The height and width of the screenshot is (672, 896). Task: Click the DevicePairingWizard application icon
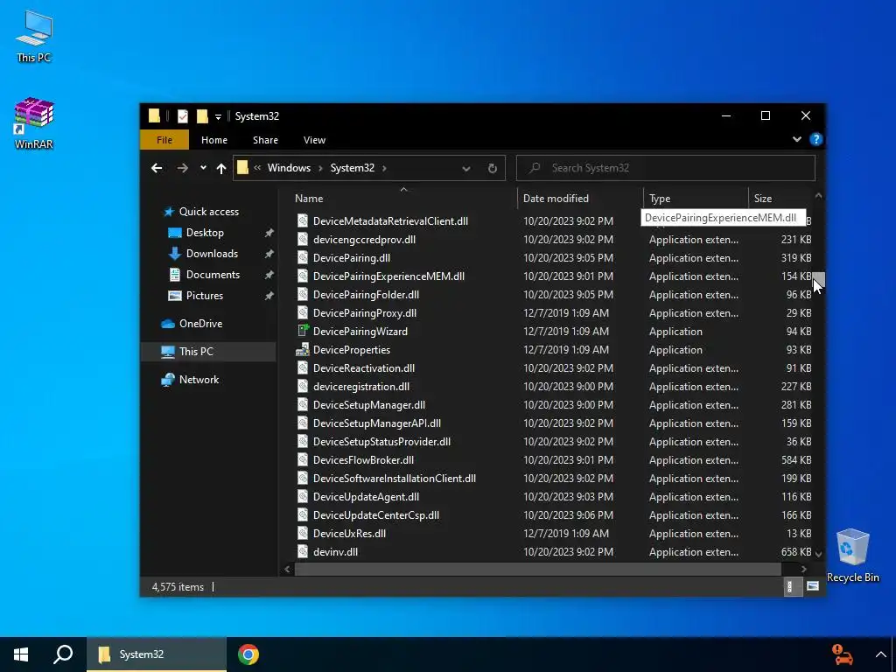tap(303, 331)
